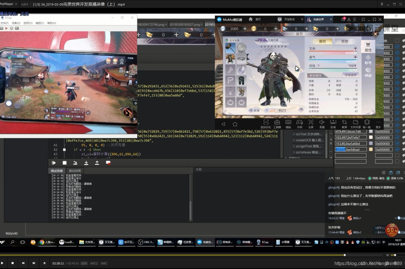405x269 pixels.
Task: Open ECap 选项(O) menu
Action: click(28, 23)
